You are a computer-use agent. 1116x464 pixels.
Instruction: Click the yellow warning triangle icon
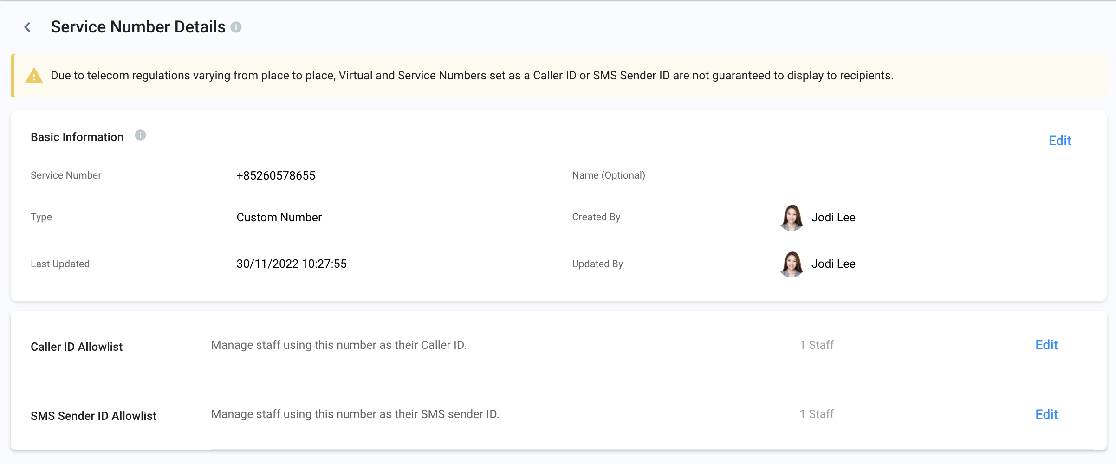click(x=34, y=76)
